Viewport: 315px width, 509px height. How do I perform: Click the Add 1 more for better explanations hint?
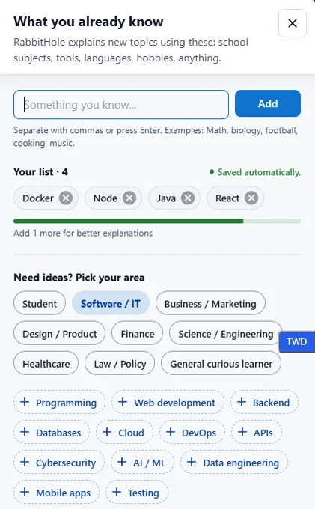[x=83, y=233]
